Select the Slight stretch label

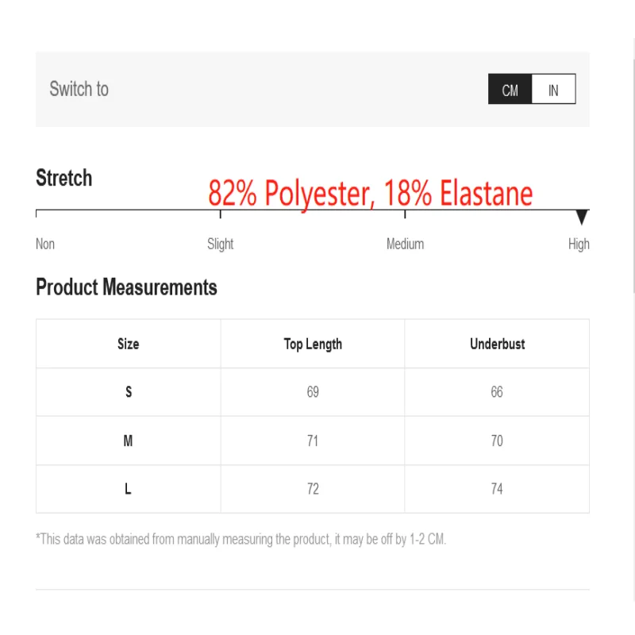220,244
